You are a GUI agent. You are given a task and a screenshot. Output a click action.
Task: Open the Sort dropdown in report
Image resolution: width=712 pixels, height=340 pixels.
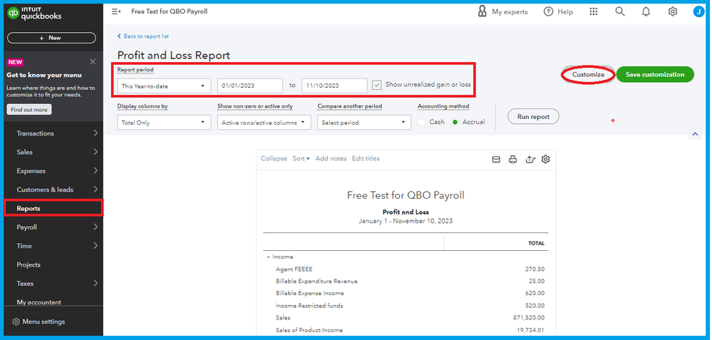301,158
